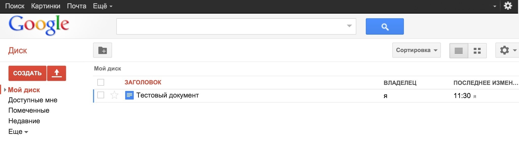Expand the search options arrow in search box

coord(349,26)
